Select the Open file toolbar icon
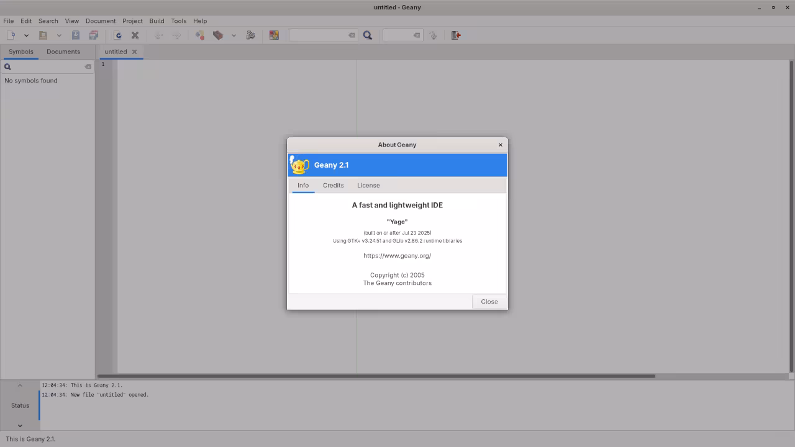The height and width of the screenshot is (447, 795). click(42, 35)
